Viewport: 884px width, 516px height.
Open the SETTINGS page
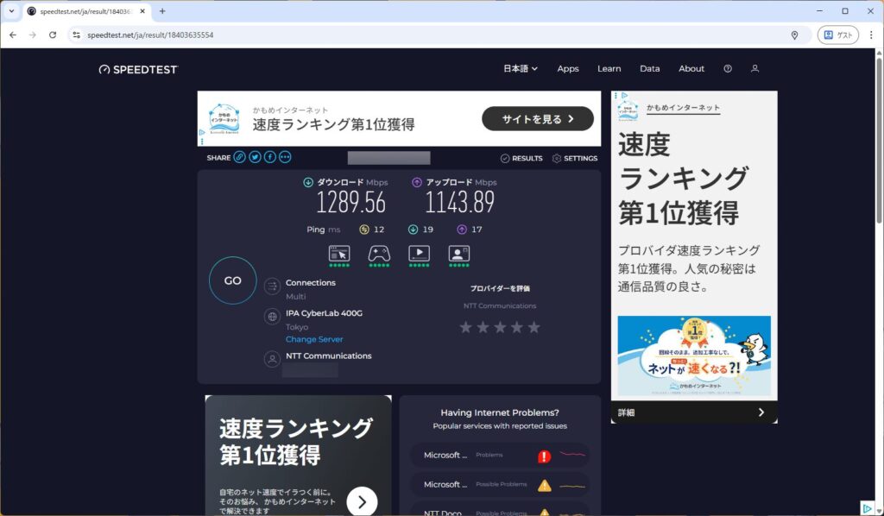(x=575, y=159)
